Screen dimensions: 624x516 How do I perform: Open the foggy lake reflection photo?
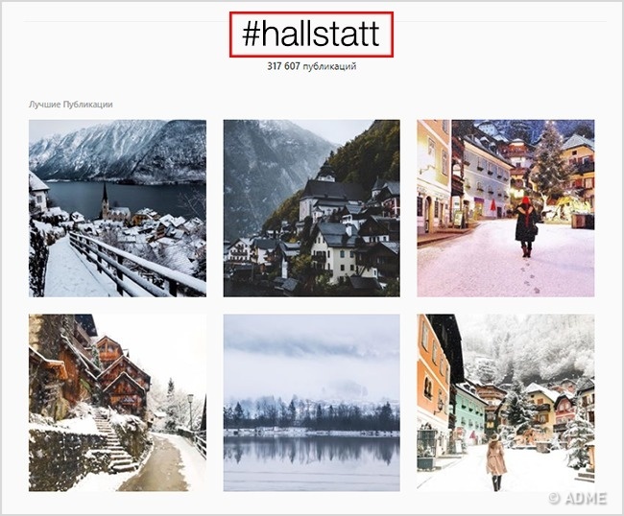[x=312, y=403]
